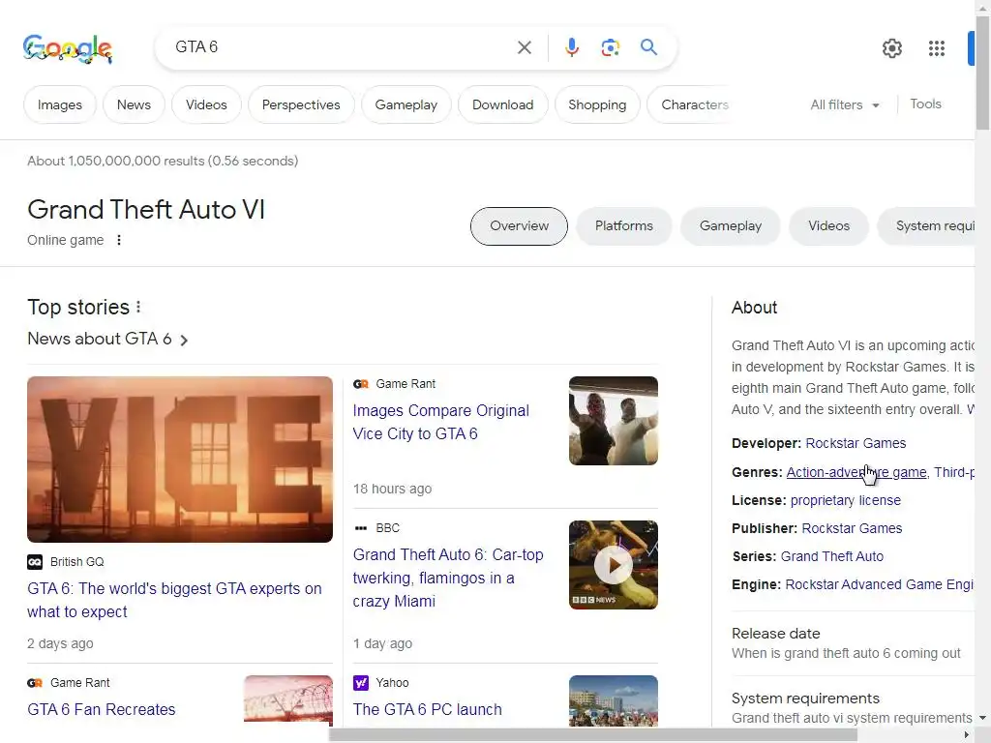991x743 pixels.
Task: Open Rockstar Advanced Game Engine link
Action: (x=879, y=585)
